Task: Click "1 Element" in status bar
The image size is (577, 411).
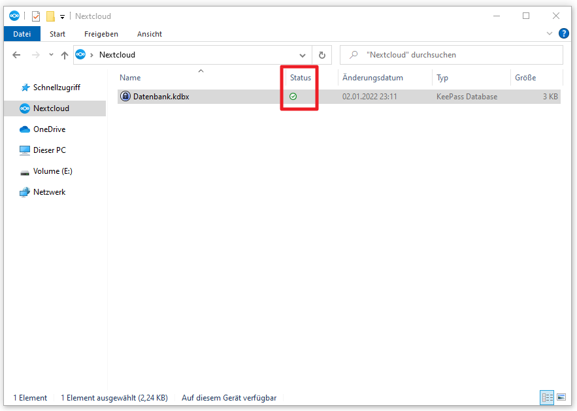Action: (x=30, y=398)
